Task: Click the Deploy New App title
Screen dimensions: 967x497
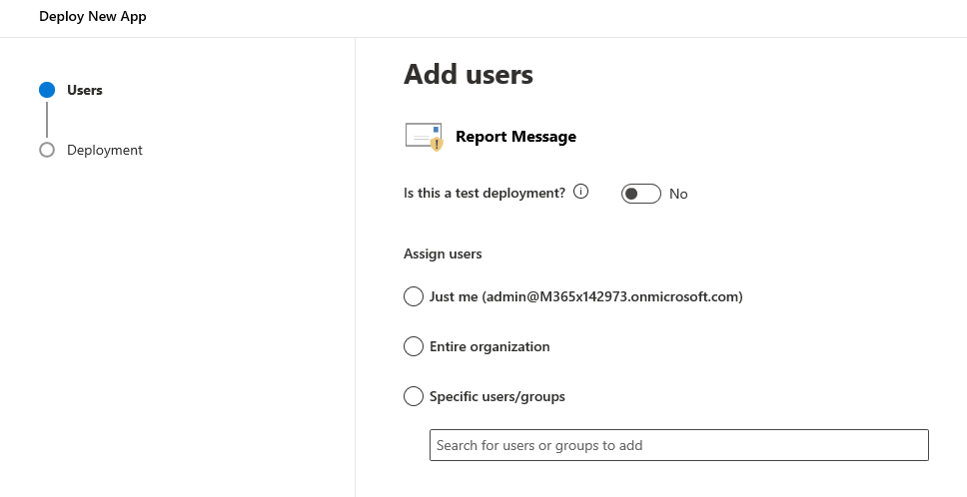Action: (x=93, y=17)
